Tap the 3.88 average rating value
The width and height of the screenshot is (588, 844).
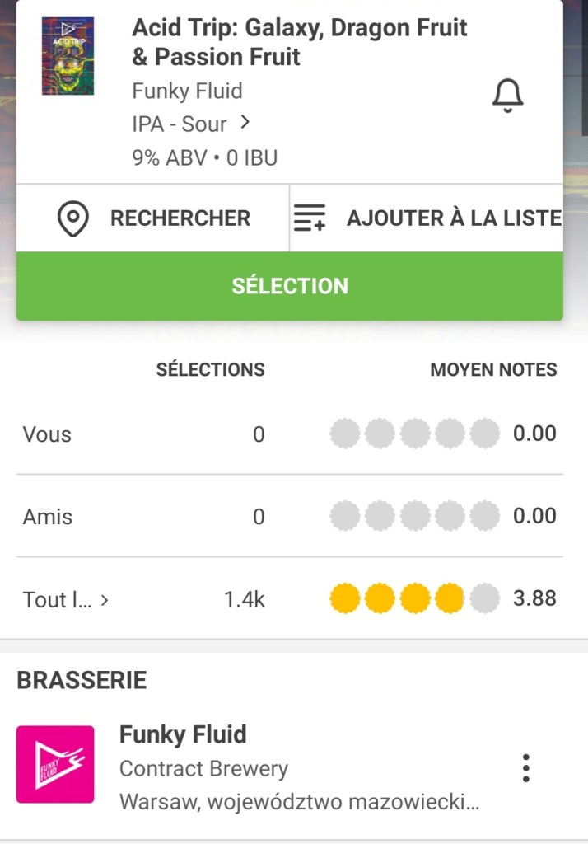click(534, 598)
